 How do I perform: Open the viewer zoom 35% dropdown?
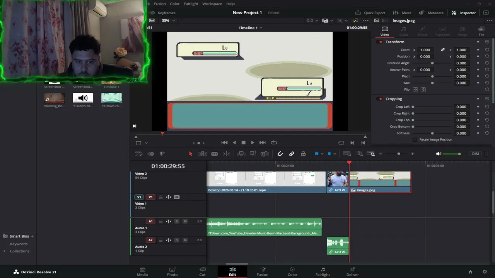click(168, 20)
